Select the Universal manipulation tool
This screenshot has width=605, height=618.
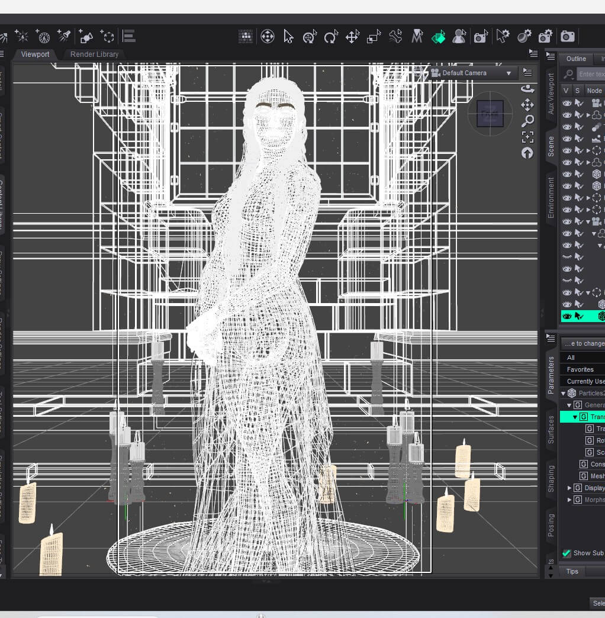268,37
